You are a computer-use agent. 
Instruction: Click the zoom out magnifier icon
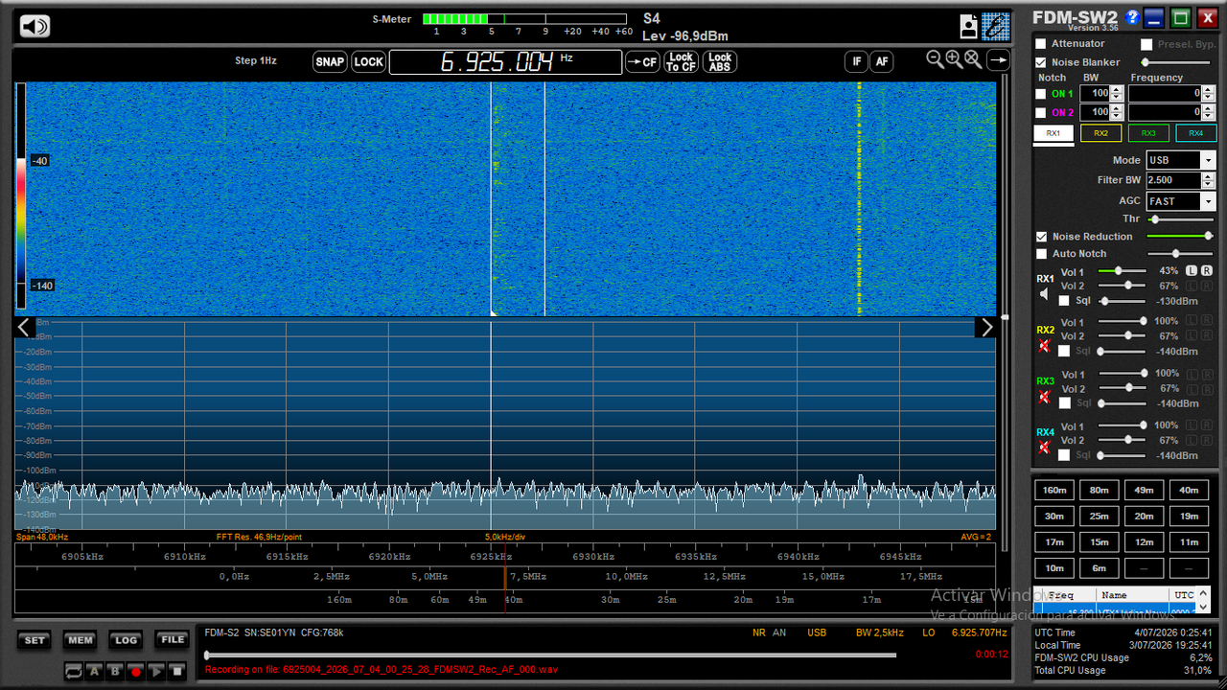point(936,59)
